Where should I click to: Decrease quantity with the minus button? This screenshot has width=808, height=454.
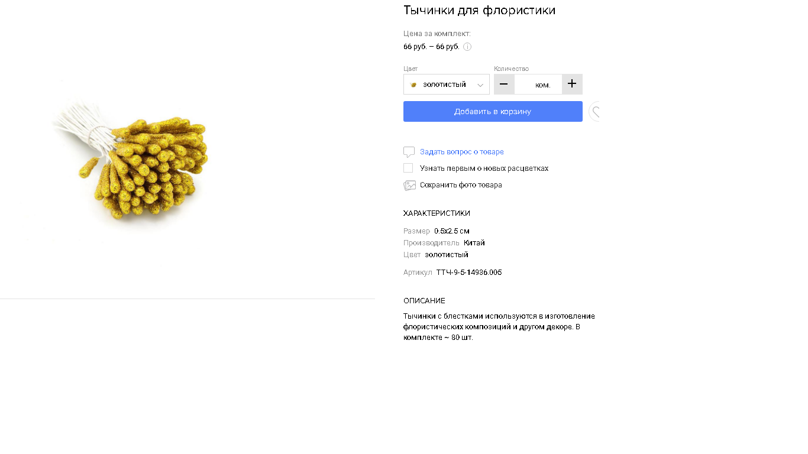point(504,84)
